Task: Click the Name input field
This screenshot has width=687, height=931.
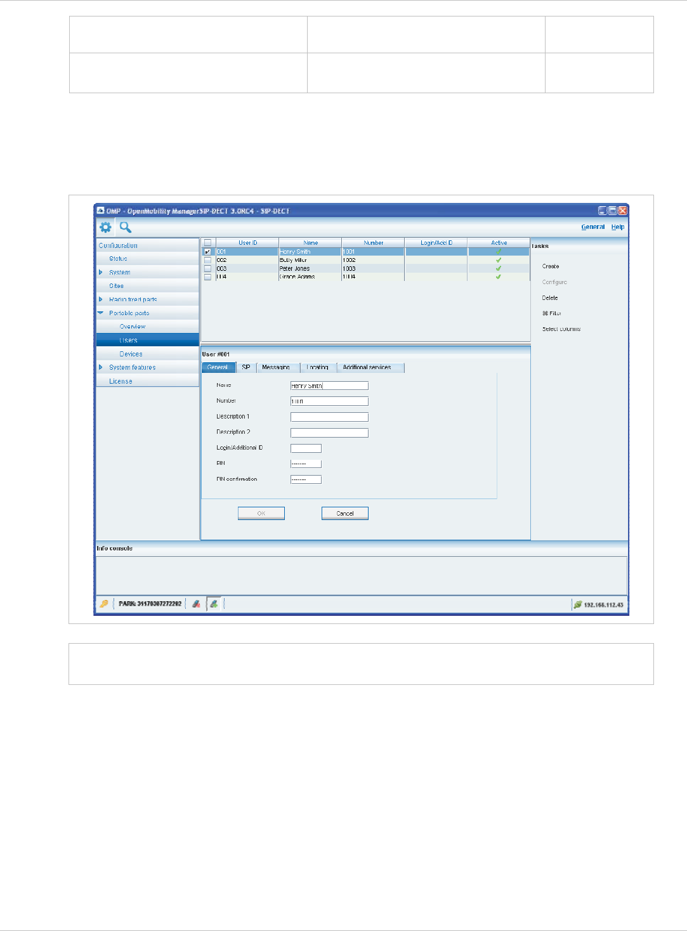Action: point(329,386)
